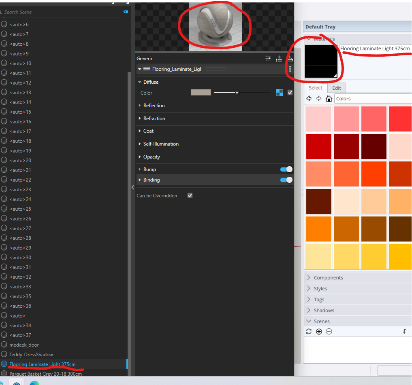Open the Diffuse color texture map slot
This screenshot has width=412, height=385.
(280, 93)
